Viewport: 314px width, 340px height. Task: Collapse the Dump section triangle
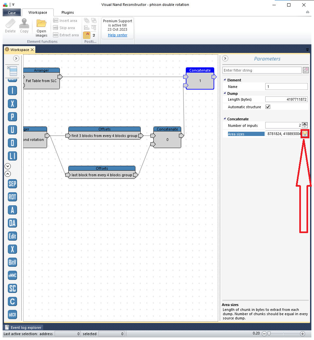(x=225, y=93)
